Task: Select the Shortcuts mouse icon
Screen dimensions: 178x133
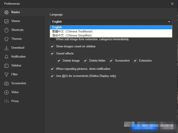Action: point(6,30)
